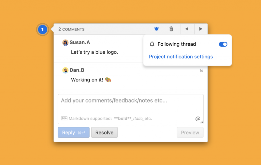Click the Reply button
261x165 pixels.
click(74, 133)
